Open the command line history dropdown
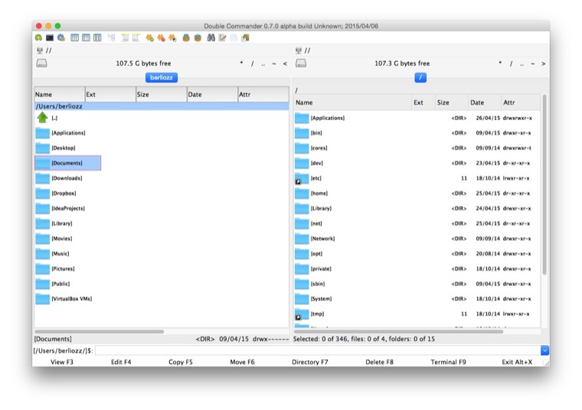Image resolution: width=582 pixels, height=410 pixels. (x=544, y=350)
